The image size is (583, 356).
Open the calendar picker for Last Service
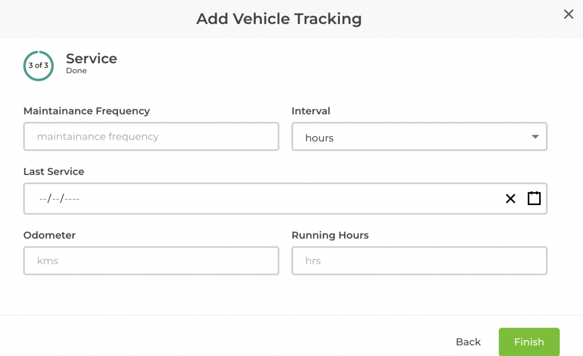(534, 198)
